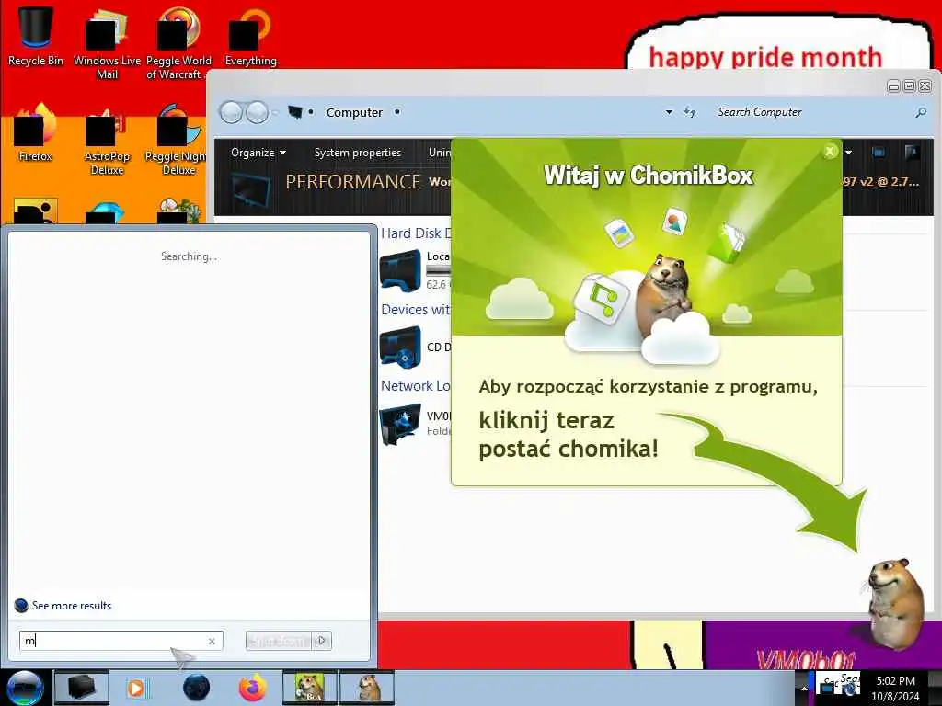Click System properties in the Explorer toolbar

pos(358,153)
